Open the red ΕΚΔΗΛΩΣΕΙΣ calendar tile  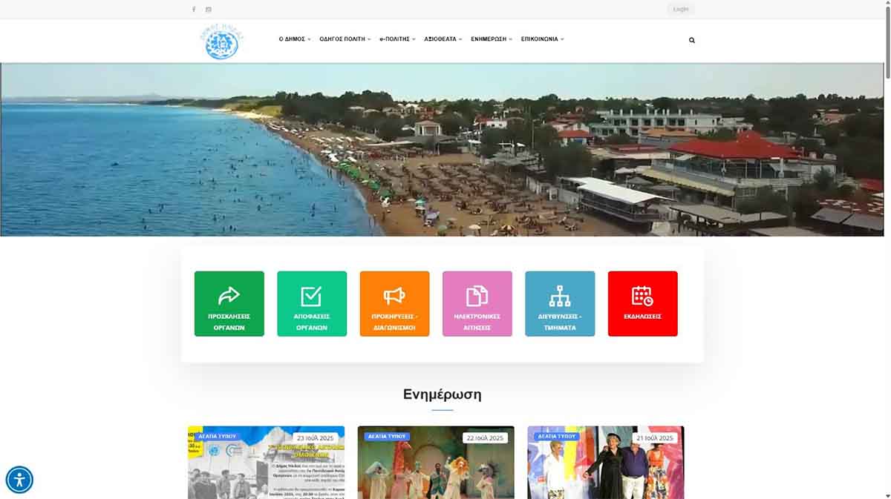point(643,304)
